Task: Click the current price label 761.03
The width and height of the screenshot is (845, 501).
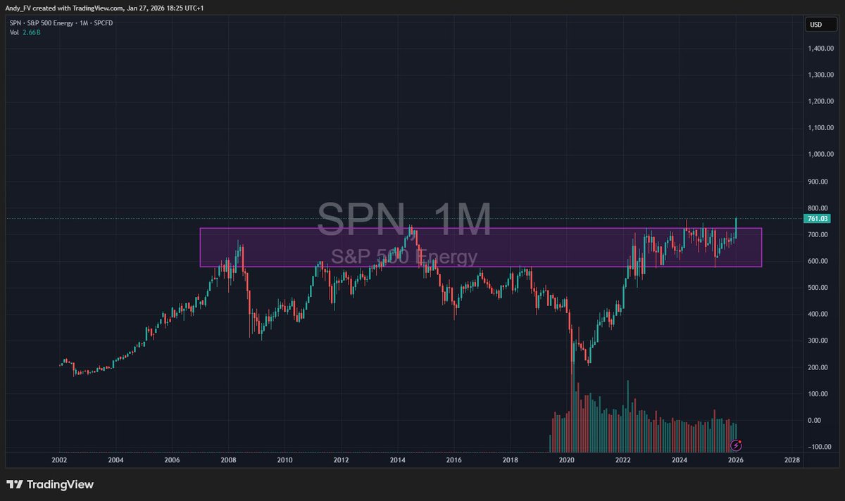Action: coord(817,219)
